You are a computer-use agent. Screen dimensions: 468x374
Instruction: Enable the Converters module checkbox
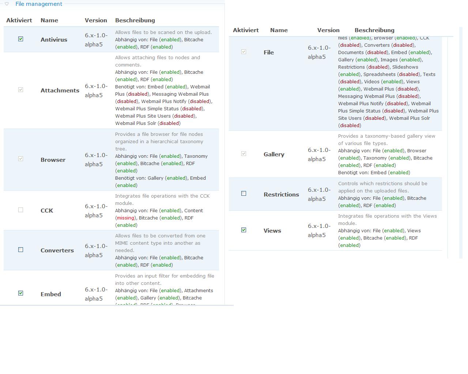21,250
